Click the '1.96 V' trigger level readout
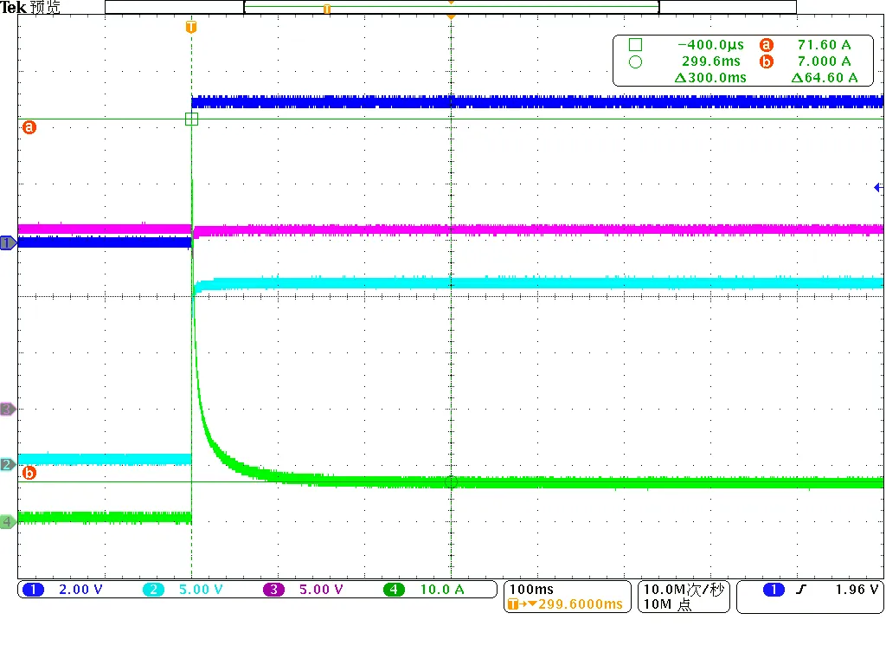886x665 pixels. pyautogui.click(x=857, y=590)
